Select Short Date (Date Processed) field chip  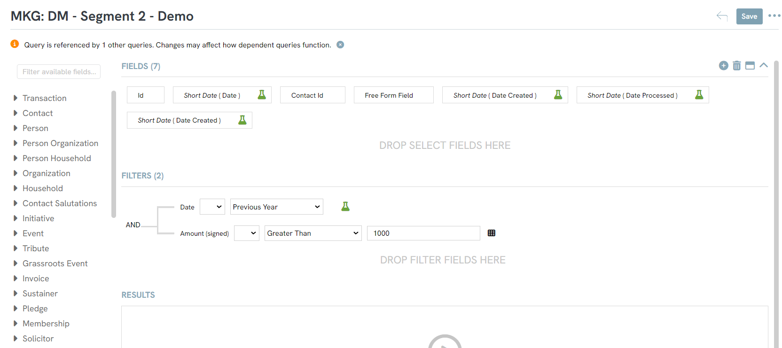(642, 95)
